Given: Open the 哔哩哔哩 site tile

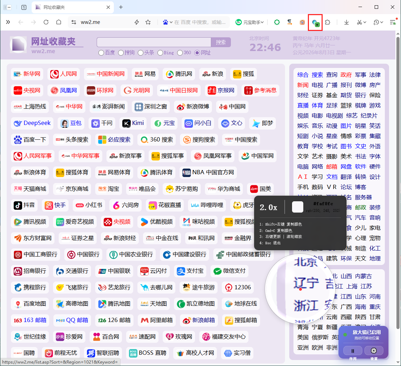Looking at the screenshot, I should tap(207, 205).
